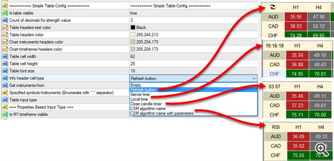Click the value '10' for table font size
The height and width of the screenshot is (161, 334).
(133, 71)
